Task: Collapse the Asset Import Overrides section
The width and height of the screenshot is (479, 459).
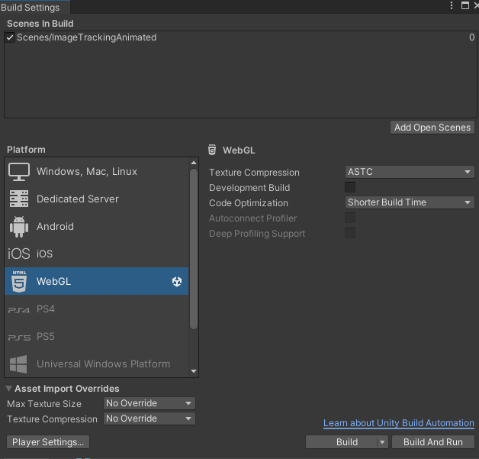Action: tap(9, 389)
